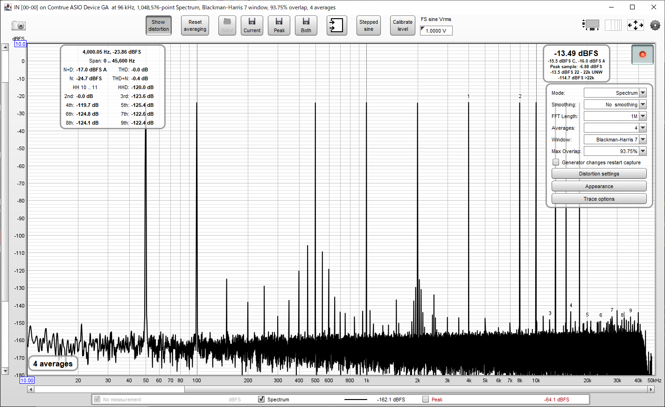Click Calibrate level button
Viewport: 665px width, 407px height.
click(x=403, y=25)
